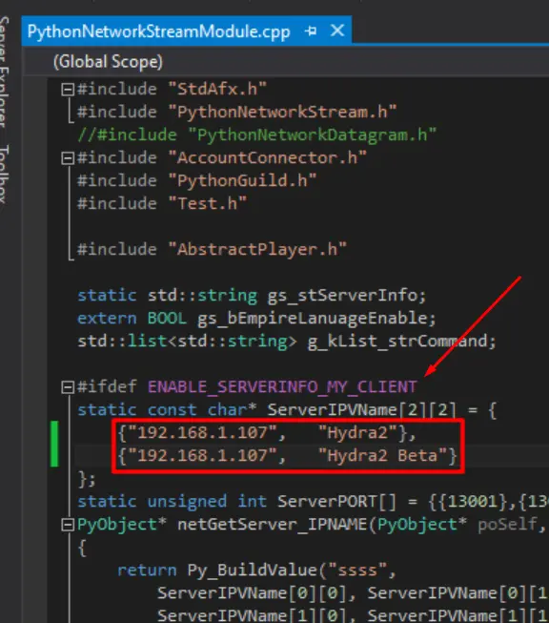Click the "ssss" format string
549x623 pixels.
(356, 571)
